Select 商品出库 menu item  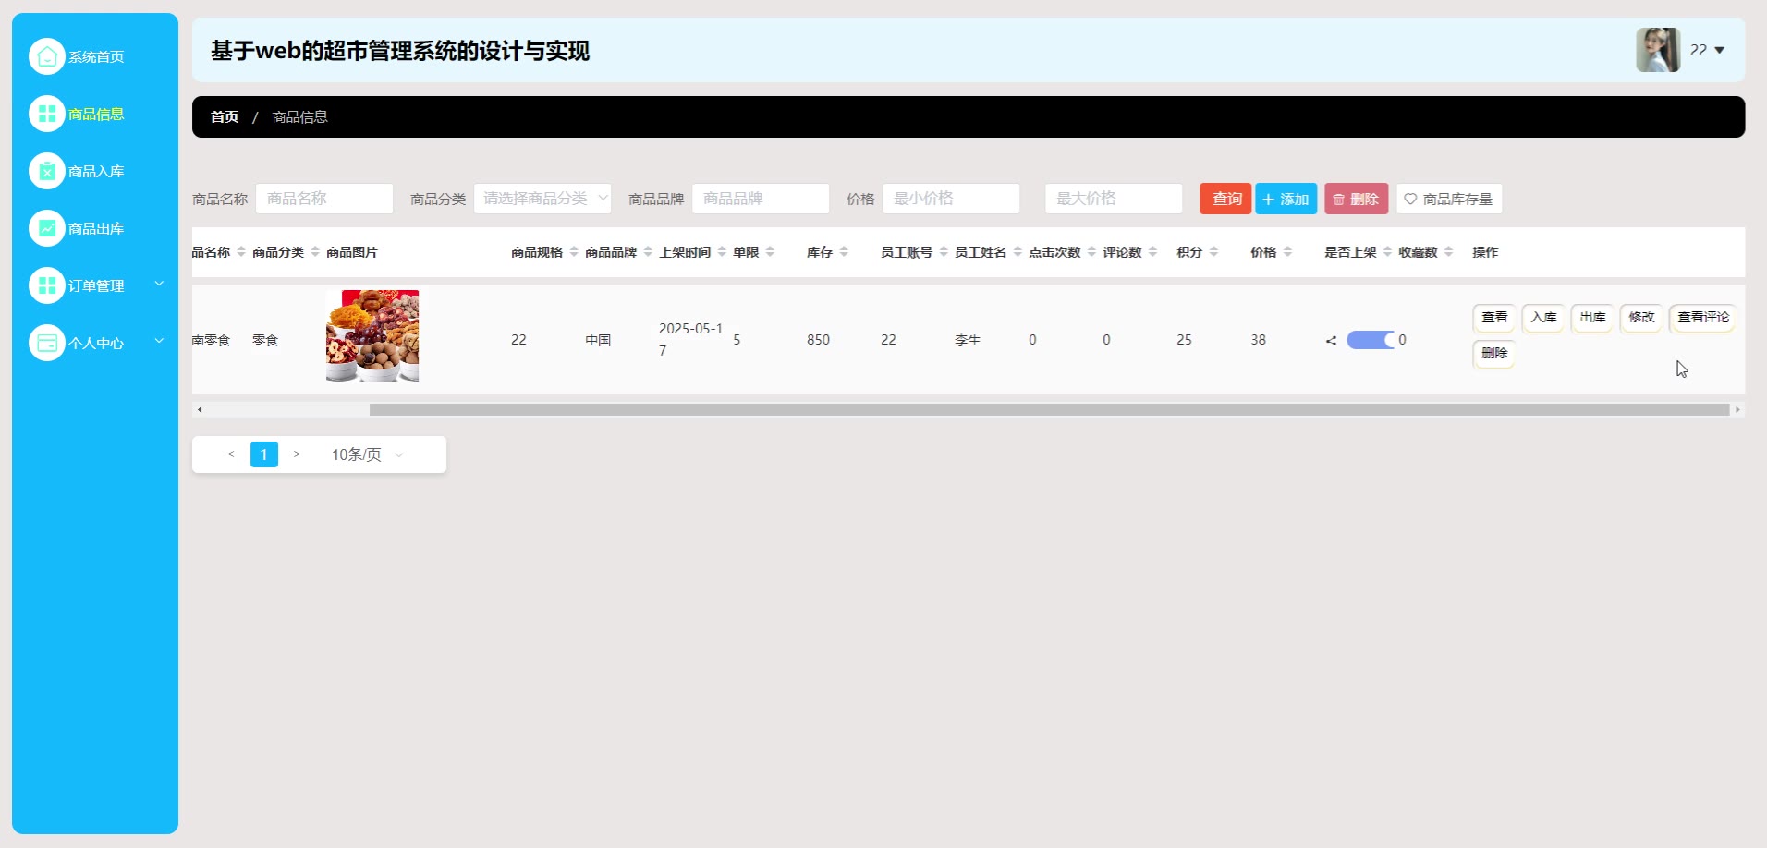[x=95, y=228]
